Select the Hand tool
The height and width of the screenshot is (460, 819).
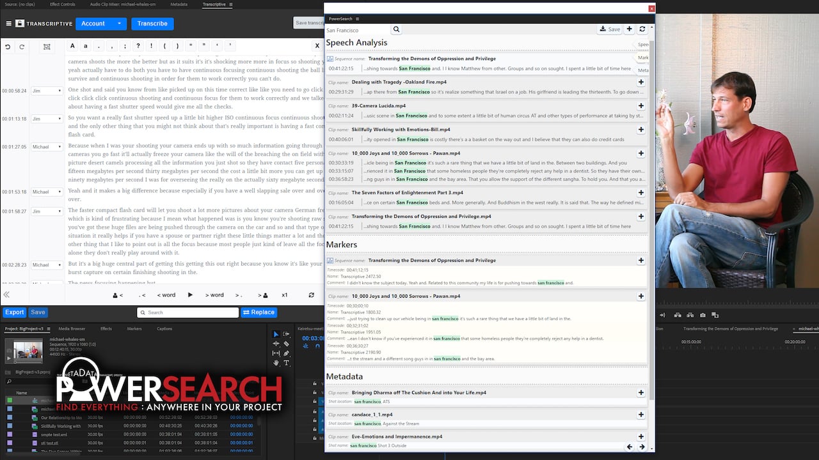[276, 363]
